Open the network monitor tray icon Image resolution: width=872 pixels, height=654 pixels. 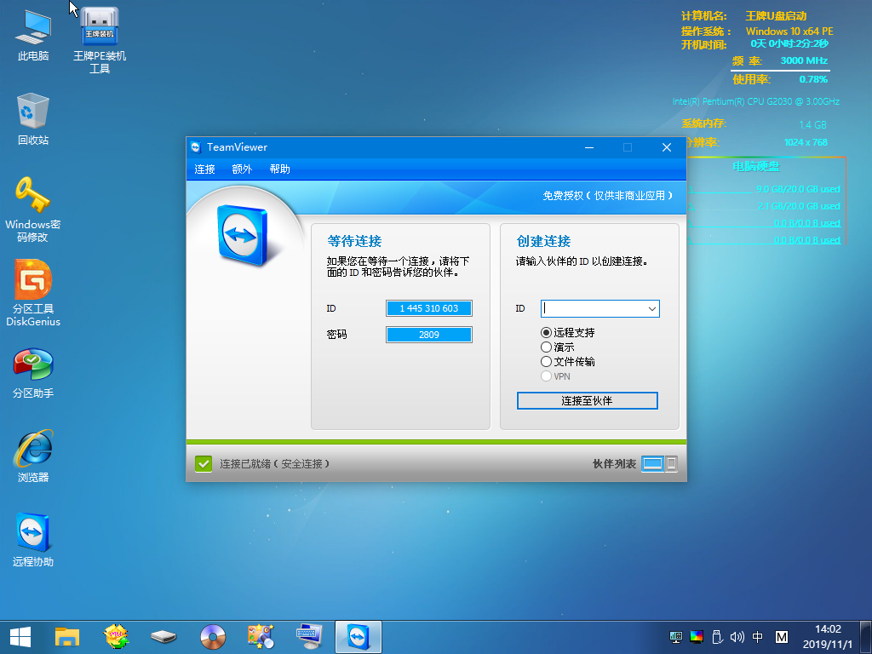tap(675, 637)
